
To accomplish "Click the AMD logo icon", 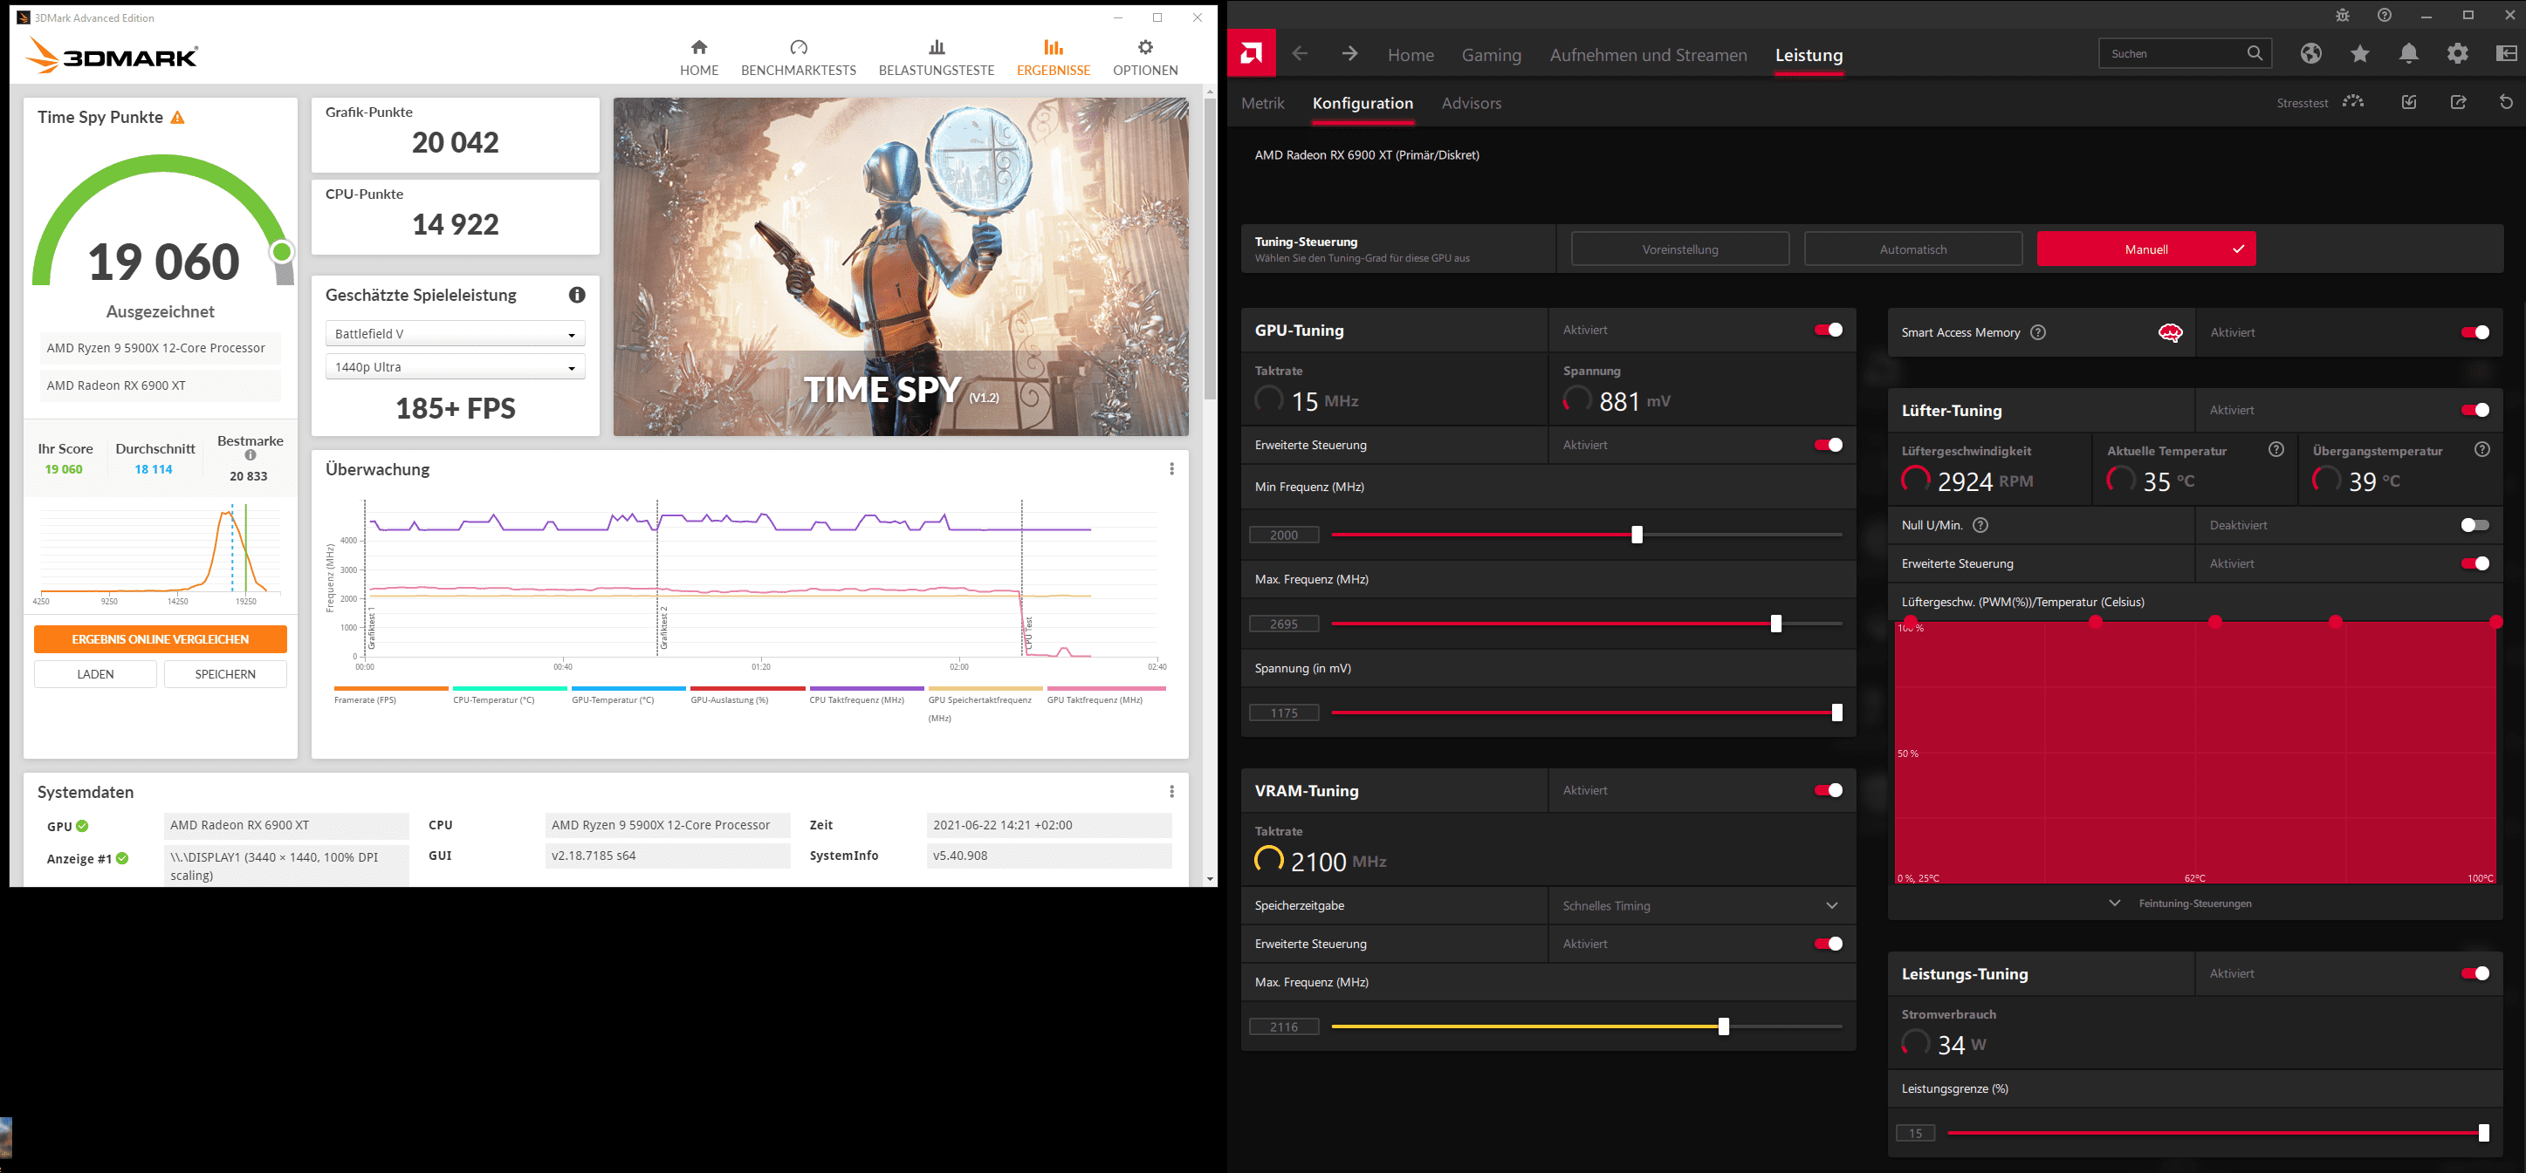I will (1252, 54).
